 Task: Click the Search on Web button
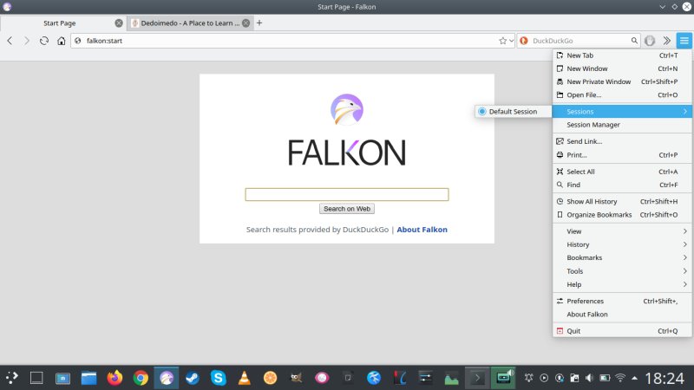click(347, 209)
